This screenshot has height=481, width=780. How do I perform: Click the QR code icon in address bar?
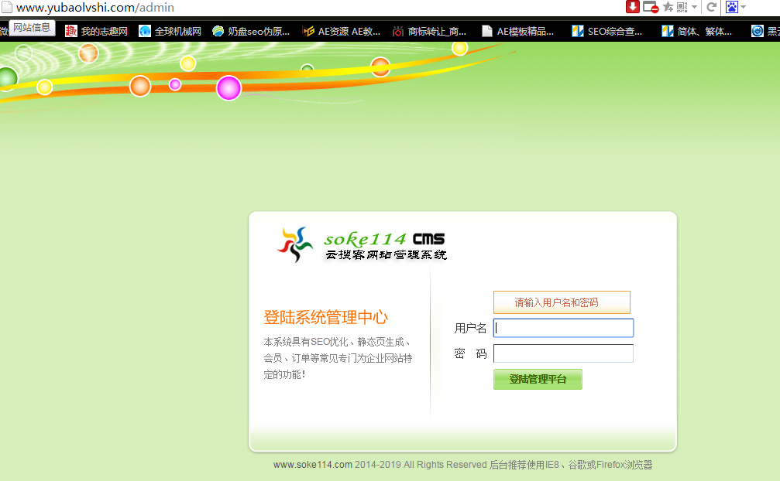(x=682, y=7)
